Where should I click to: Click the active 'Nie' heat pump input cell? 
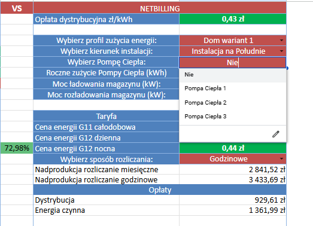point(233,62)
